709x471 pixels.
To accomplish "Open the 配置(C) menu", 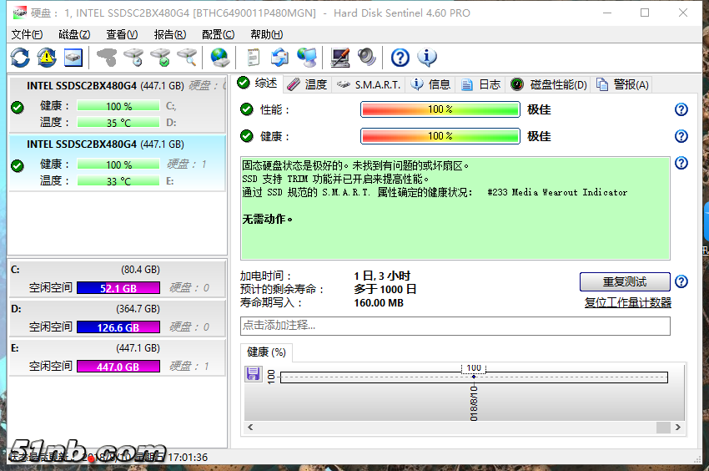I will tap(218, 34).
